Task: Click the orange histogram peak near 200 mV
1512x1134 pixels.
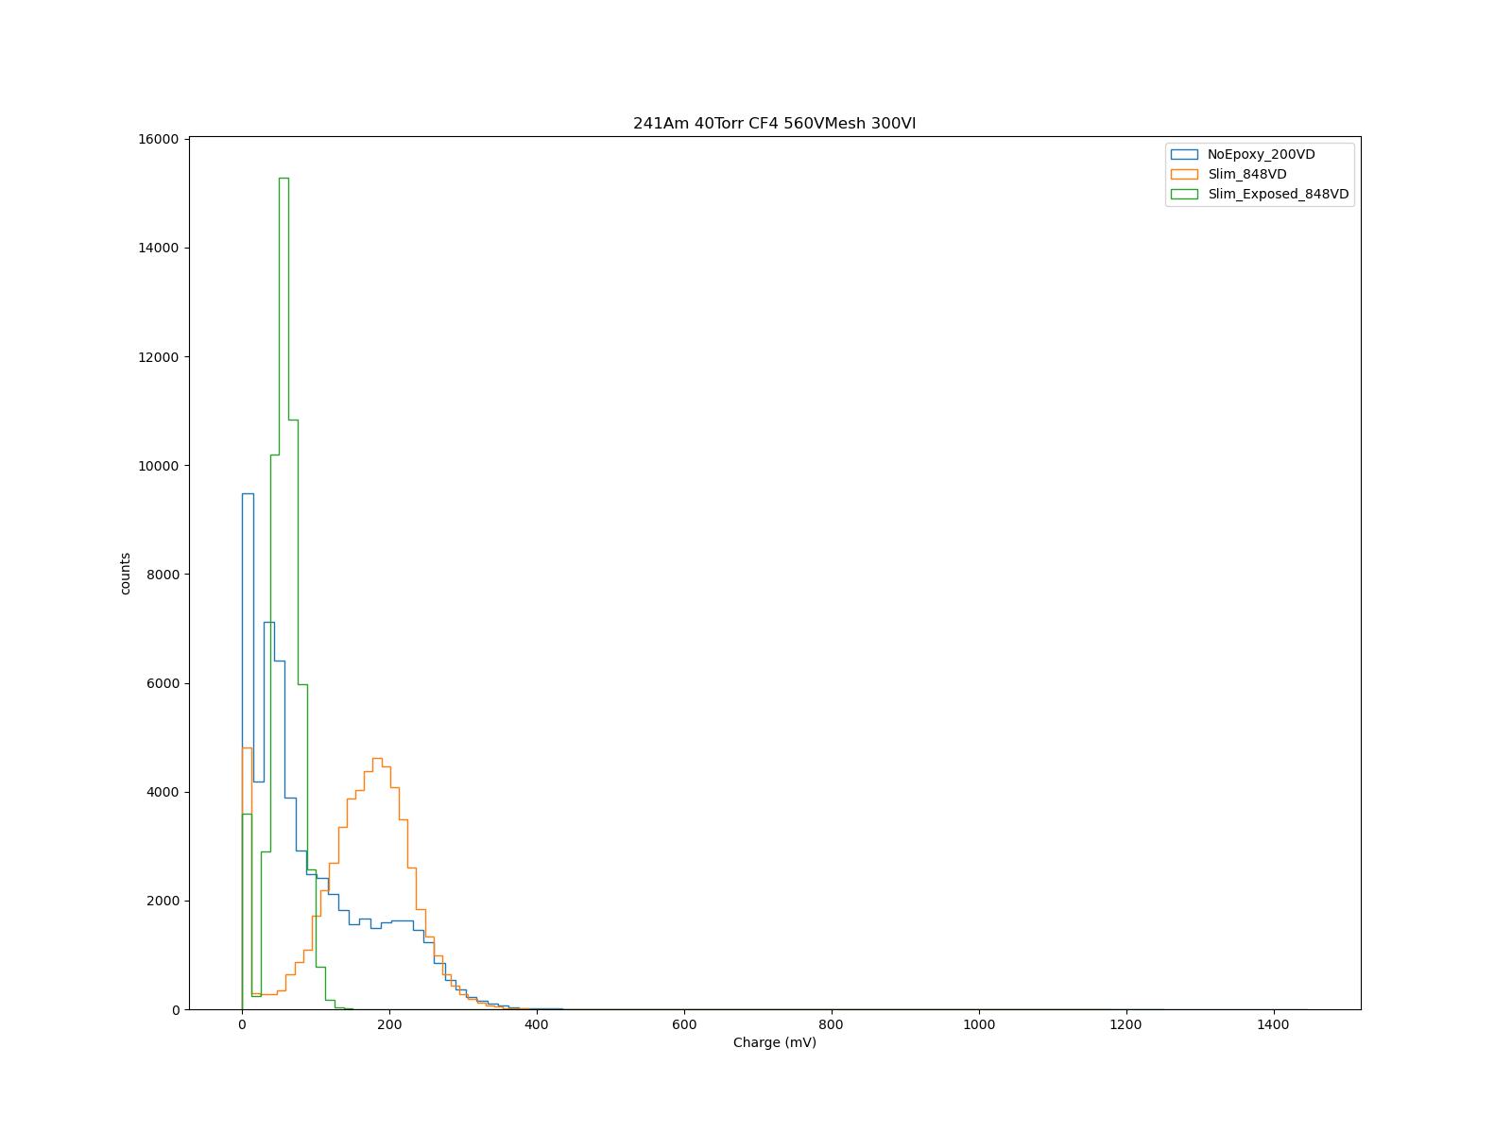Action: (x=377, y=759)
